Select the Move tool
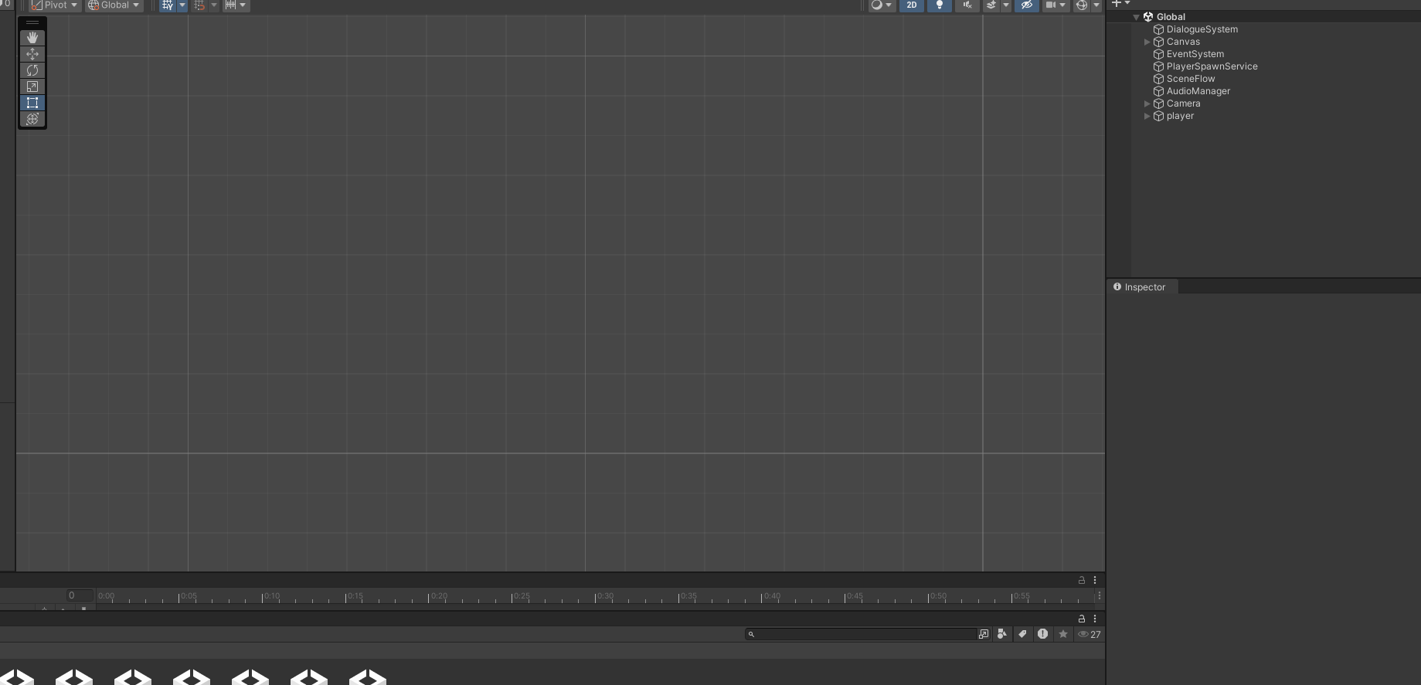This screenshot has width=1421, height=685. 32,54
